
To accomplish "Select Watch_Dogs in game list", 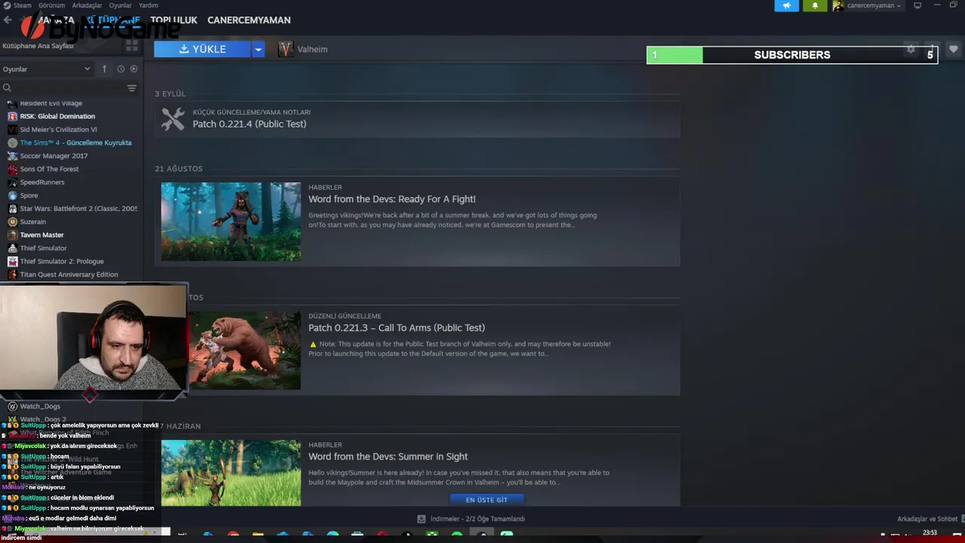I will click(x=40, y=406).
